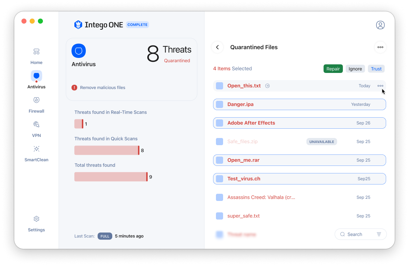Click into the Search field
This screenshot has height=266, width=409.
click(360, 235)
